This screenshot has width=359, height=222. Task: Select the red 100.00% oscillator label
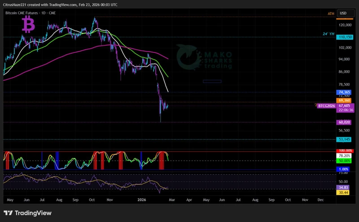point(344,150)
